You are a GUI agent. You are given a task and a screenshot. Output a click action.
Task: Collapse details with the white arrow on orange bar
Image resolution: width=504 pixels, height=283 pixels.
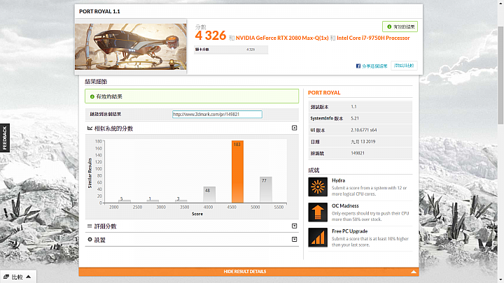coord(414,272)
